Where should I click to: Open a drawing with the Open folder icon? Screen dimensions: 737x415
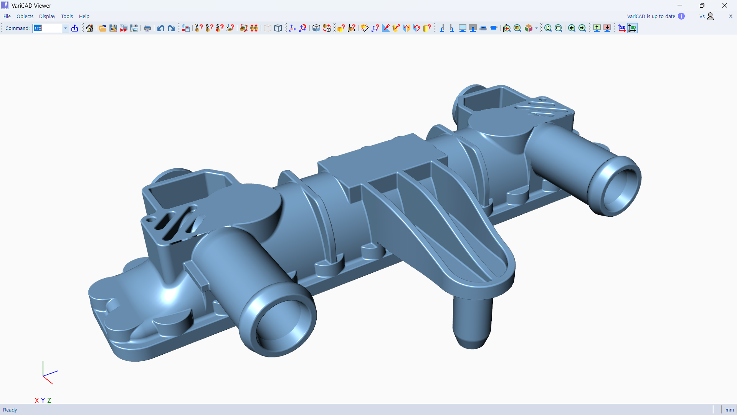[102, 28]
